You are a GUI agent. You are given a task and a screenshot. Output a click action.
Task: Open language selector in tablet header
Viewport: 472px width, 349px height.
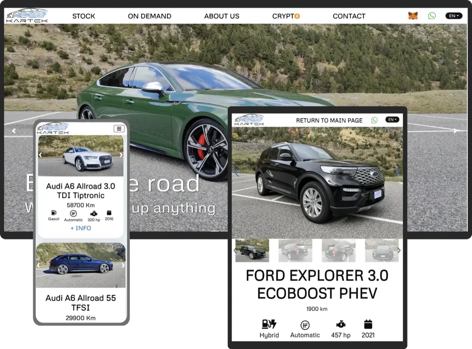point(392,120)
